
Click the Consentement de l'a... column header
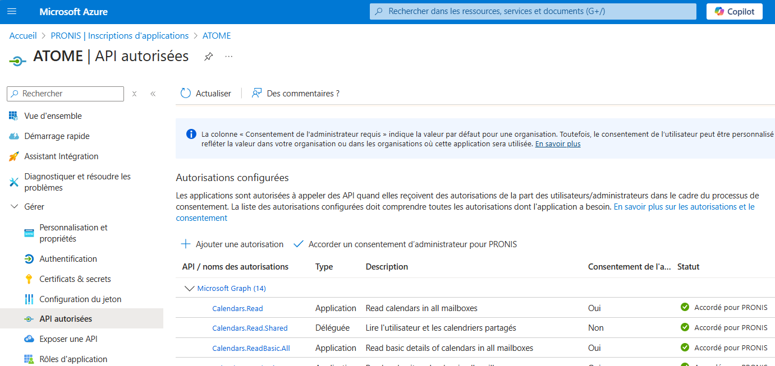tap(630, 267)
